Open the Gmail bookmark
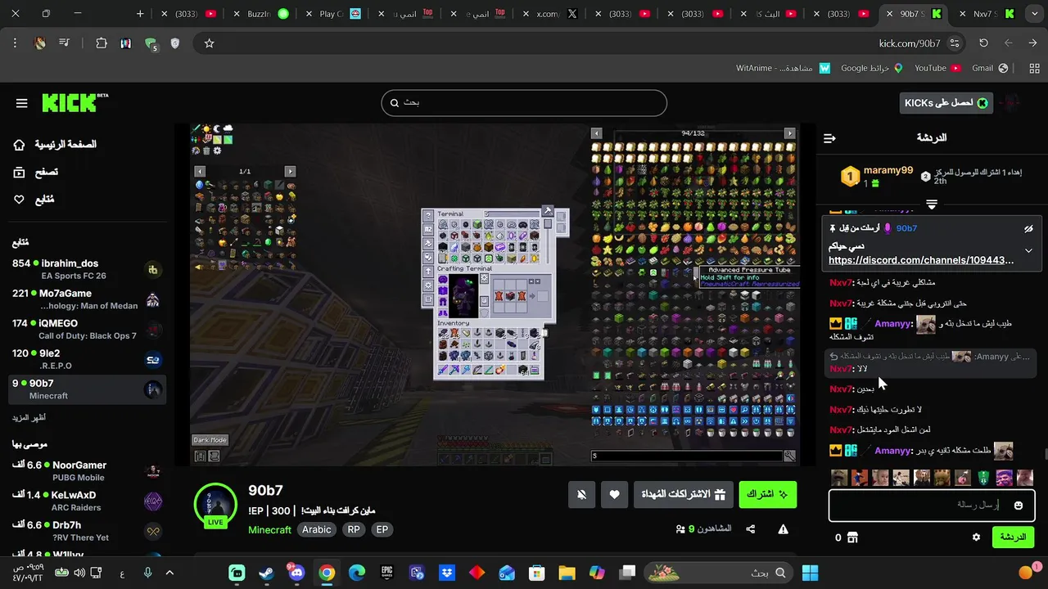This screenshot has height=589, width=1048. click(x=990, y=68)
